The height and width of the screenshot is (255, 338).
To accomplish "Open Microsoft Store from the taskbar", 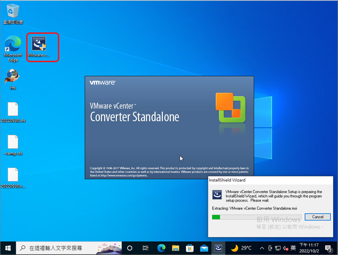I will (190, 248).
